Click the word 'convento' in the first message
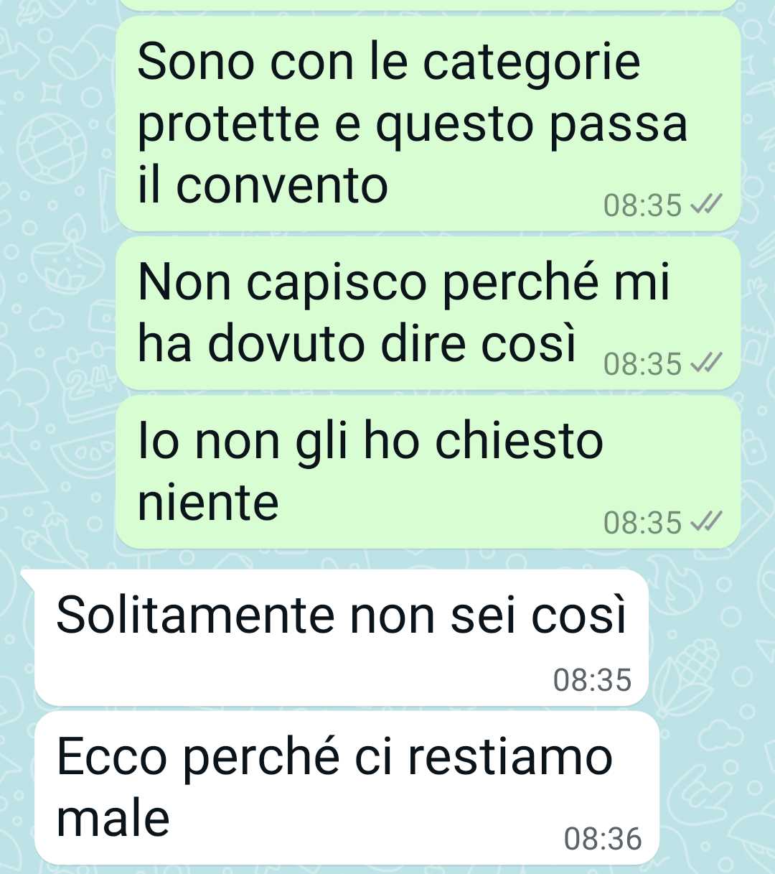The image size is (775, 874). click(x=282, y=186)
